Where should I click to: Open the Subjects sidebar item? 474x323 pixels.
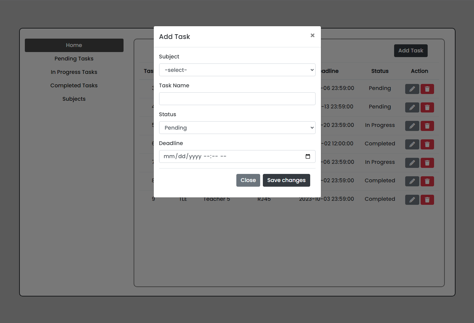74,99
